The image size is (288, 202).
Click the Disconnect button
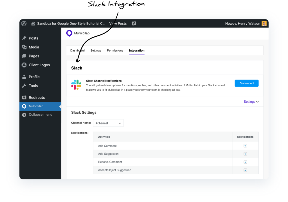(246, 83)
